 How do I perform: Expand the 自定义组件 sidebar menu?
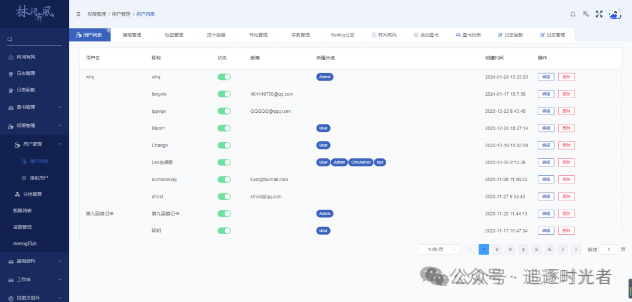pos(35,298)
